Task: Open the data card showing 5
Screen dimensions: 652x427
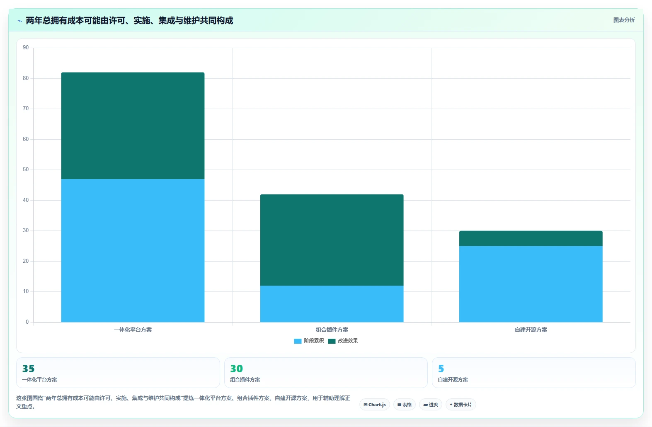Action: pos(533,373)
